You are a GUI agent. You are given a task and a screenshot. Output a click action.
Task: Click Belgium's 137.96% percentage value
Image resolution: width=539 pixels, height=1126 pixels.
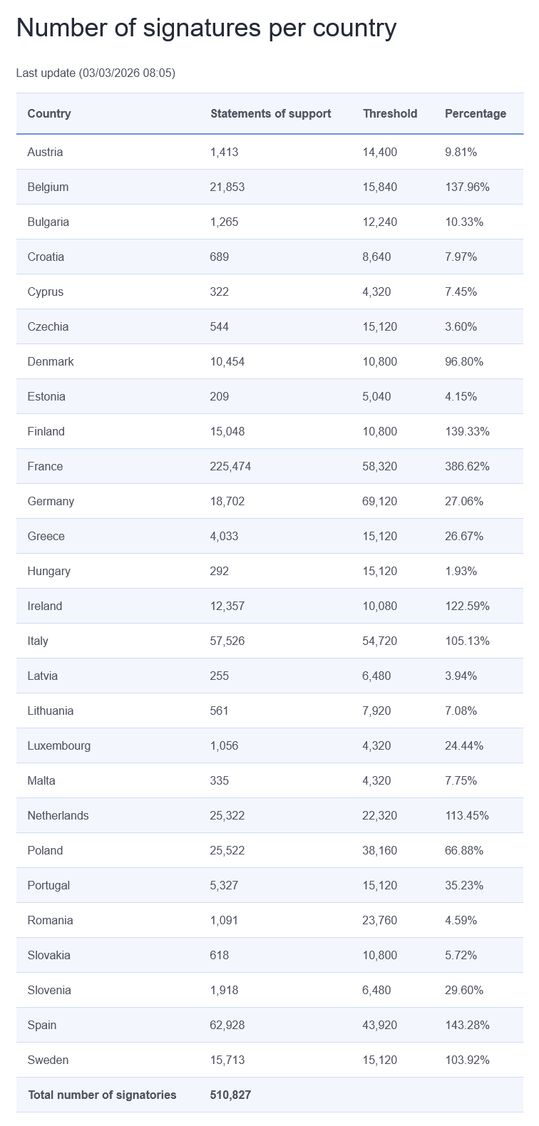[x=467, y=187]
